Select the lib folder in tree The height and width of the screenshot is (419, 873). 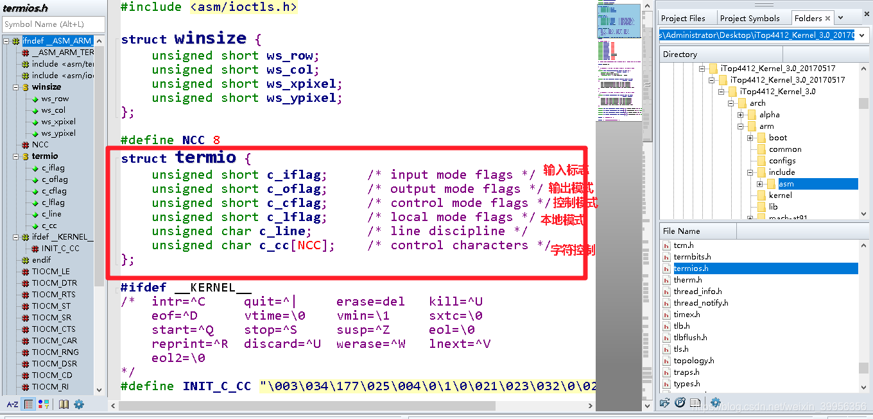point(773,207)
